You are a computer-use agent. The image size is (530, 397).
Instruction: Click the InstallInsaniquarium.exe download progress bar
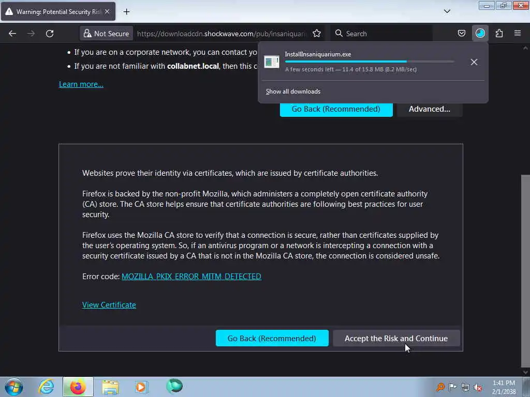(370, 62)
